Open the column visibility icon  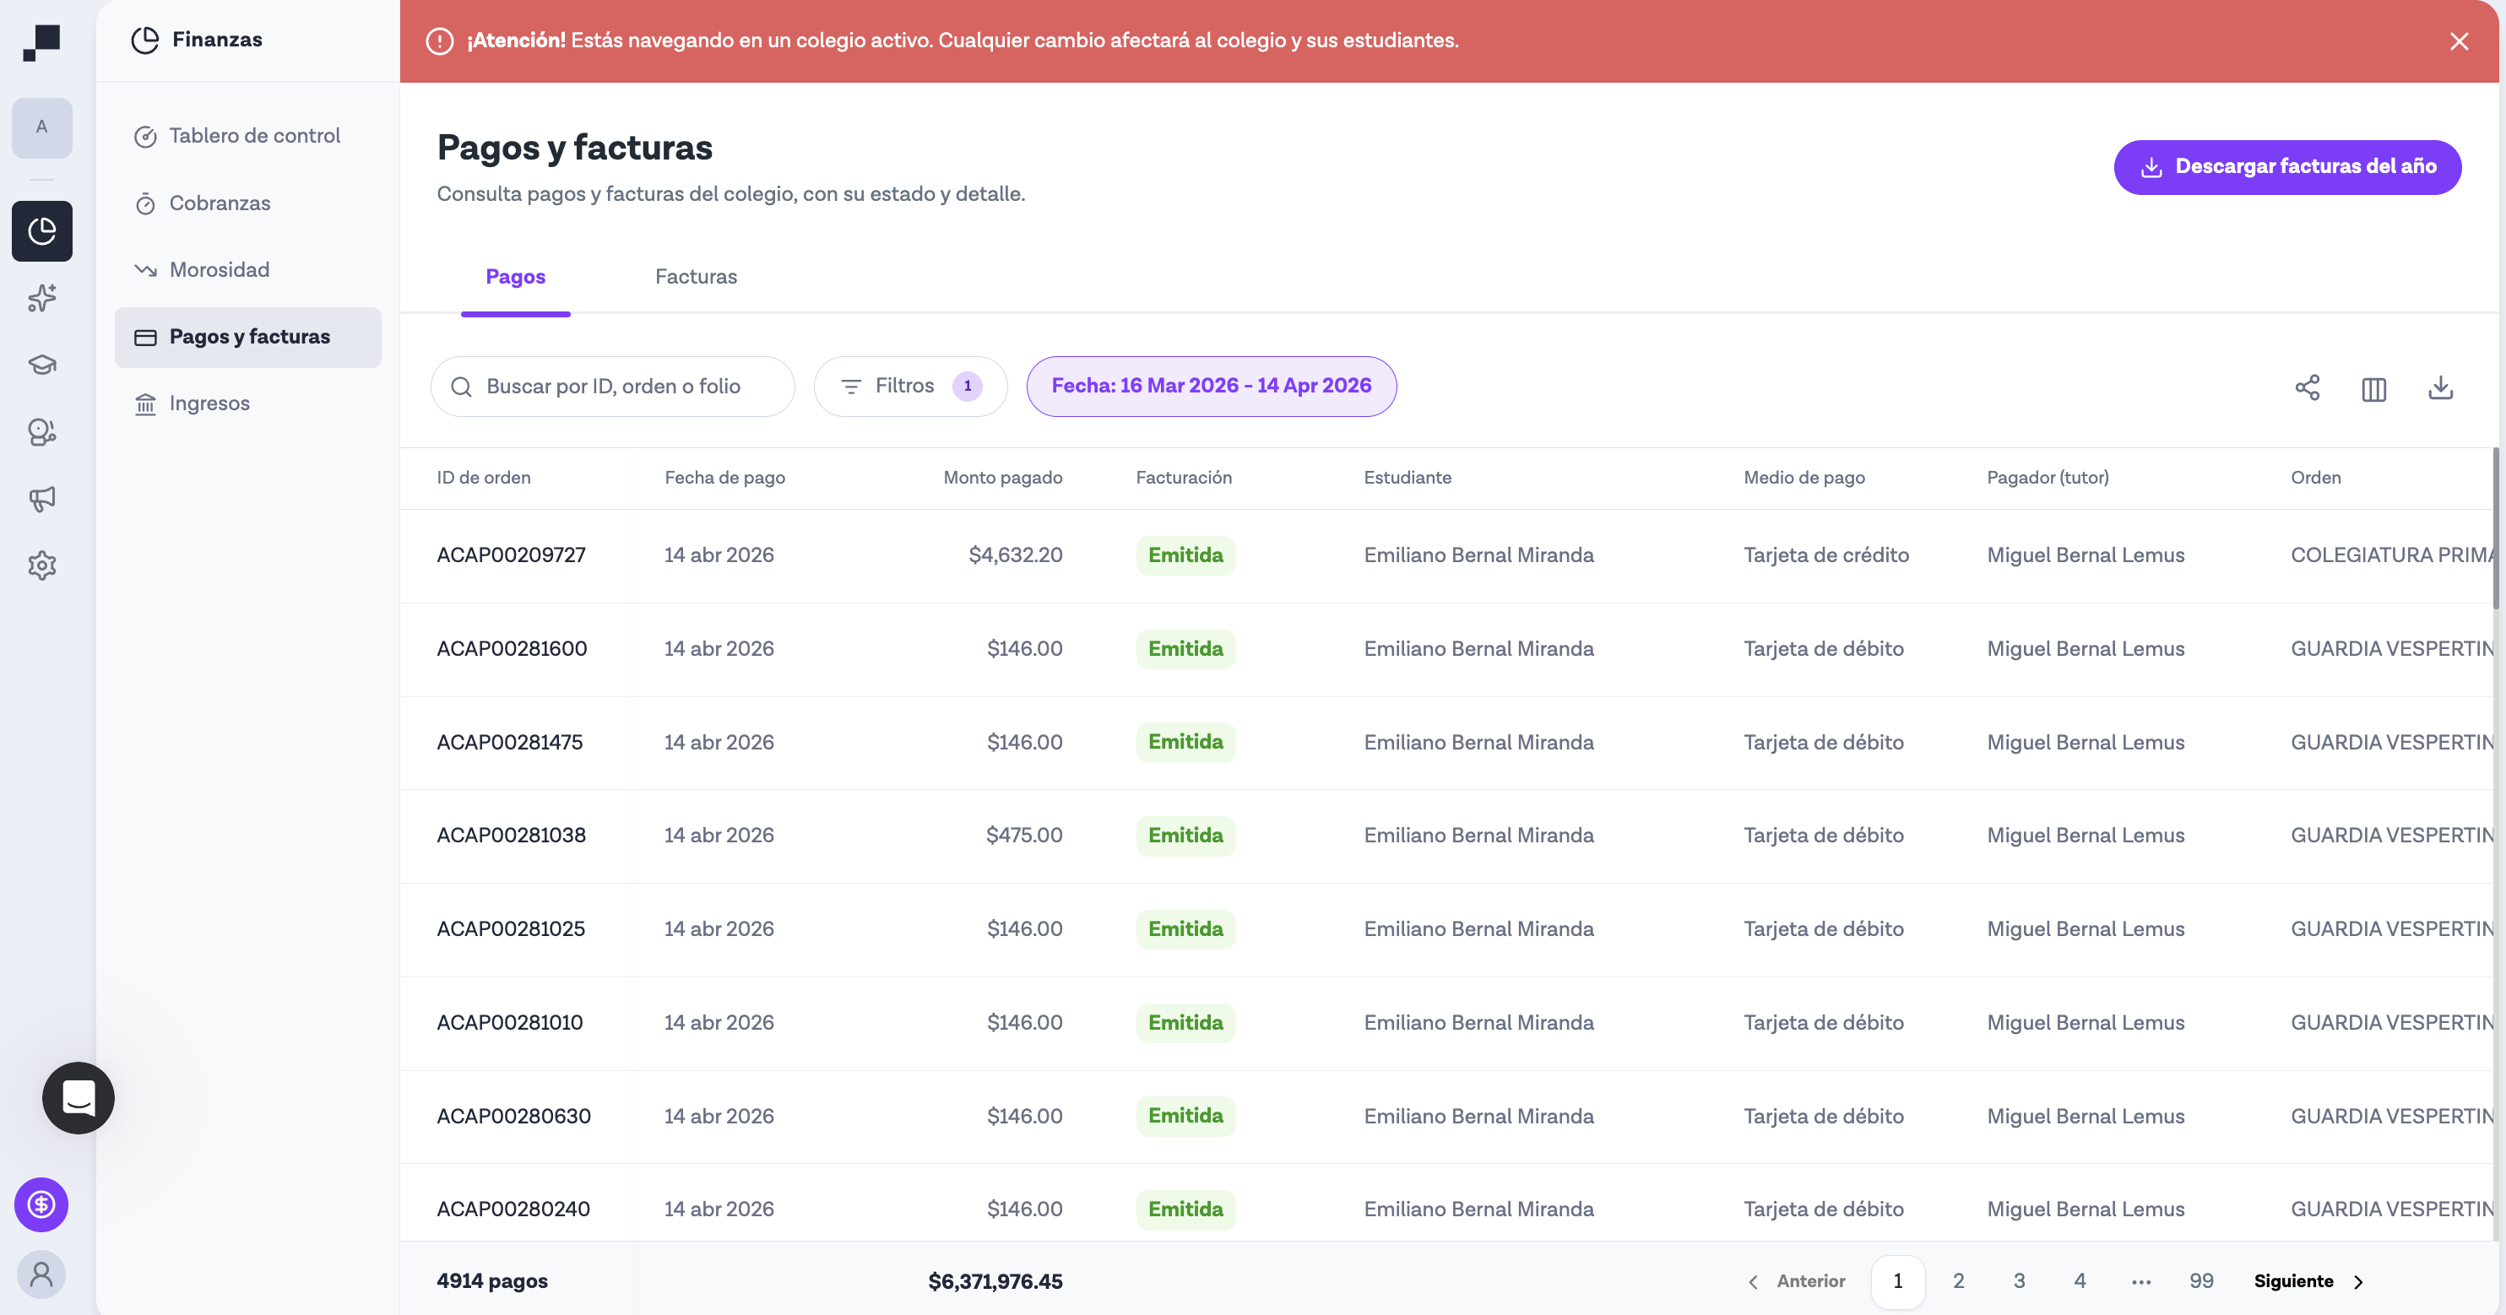click(2373, 389)
